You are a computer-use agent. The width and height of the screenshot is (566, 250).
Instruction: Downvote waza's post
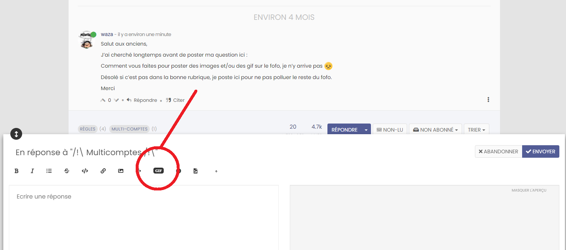pyautogui.click(x=116, y=100)
